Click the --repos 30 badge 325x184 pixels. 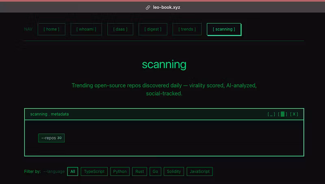coord(52,138)
